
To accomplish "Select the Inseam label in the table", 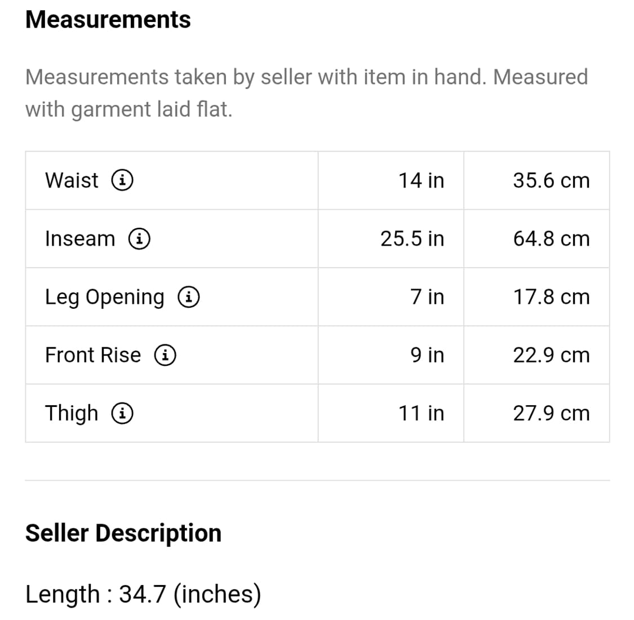I will click(x=80, y=238).
